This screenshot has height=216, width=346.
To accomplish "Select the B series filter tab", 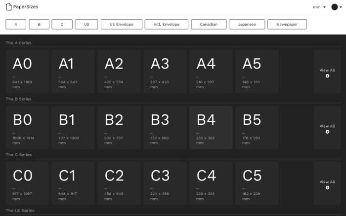I will point(39,24).
